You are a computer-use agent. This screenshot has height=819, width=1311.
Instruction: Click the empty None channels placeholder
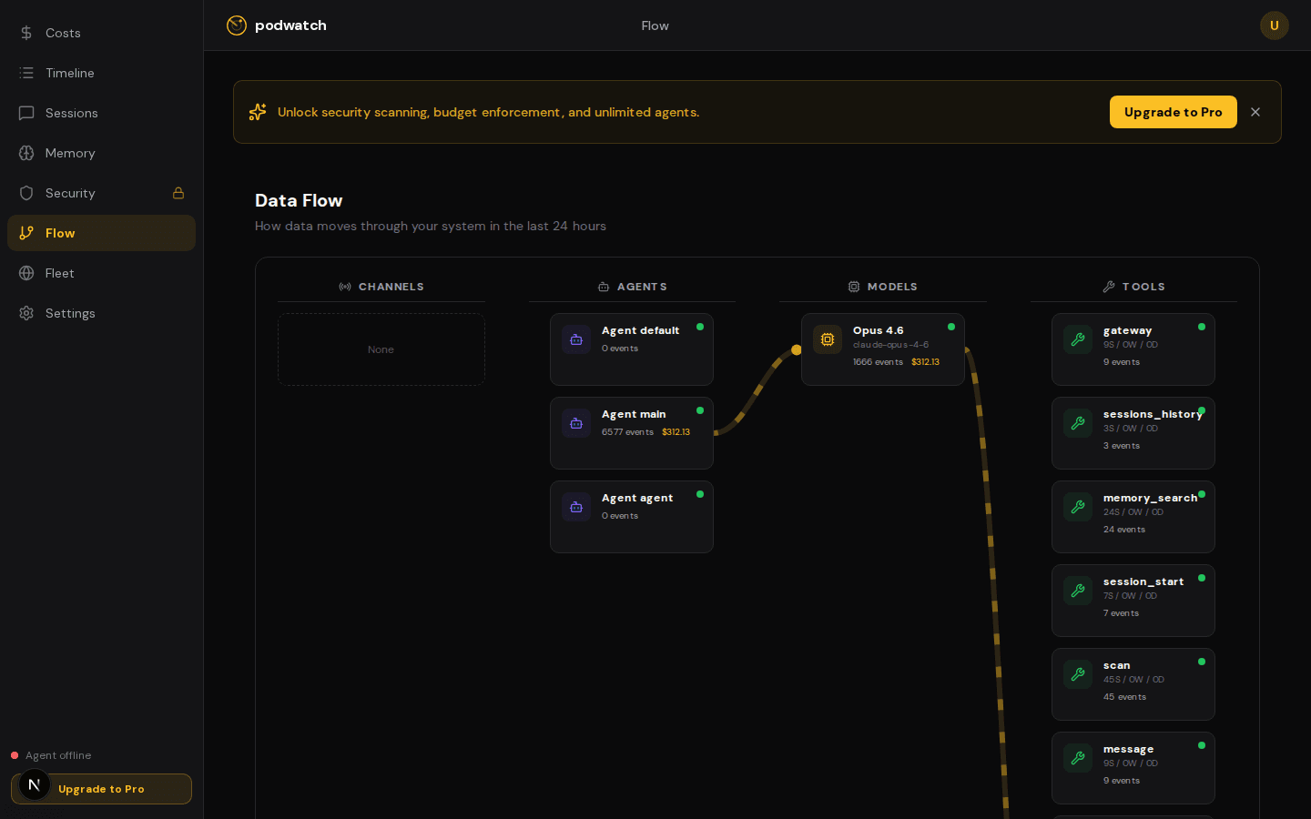click(381, 349)
